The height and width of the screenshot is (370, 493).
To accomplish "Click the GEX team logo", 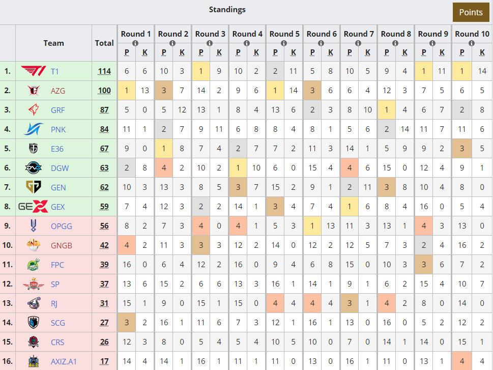I will [34, 207].
